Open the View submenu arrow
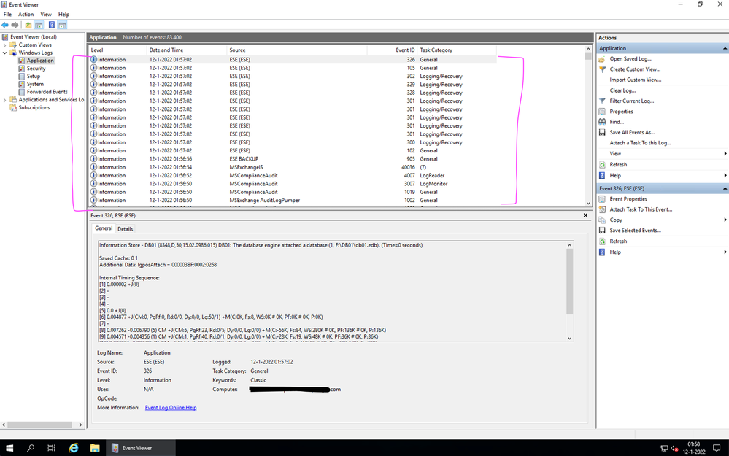Viewport: 729px width, 456px height. point(725,154)
